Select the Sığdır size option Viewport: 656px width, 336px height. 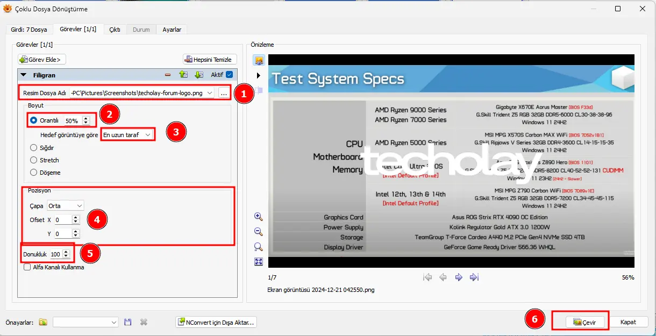33,147
